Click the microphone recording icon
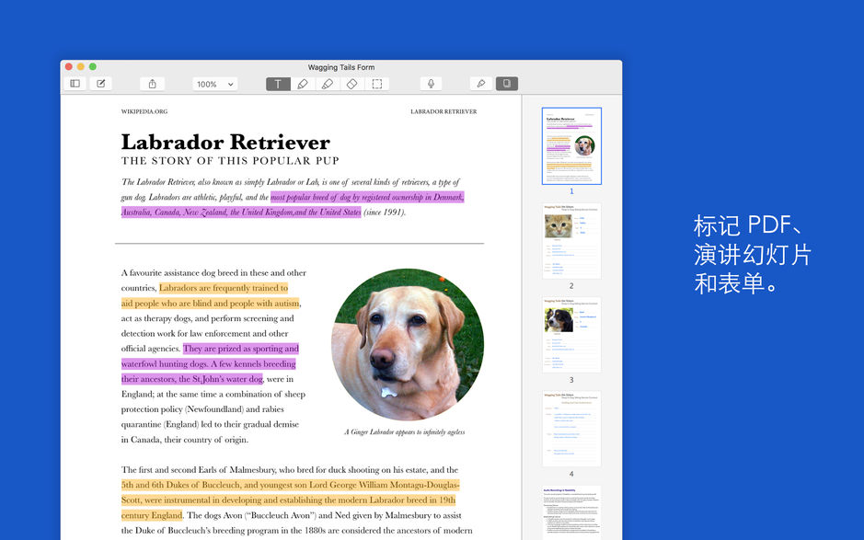The height and width of the screenshot is (540, 864). 431,83
